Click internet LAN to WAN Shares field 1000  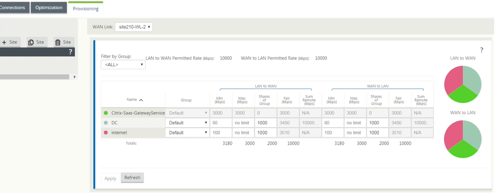(x=266, y=132)
